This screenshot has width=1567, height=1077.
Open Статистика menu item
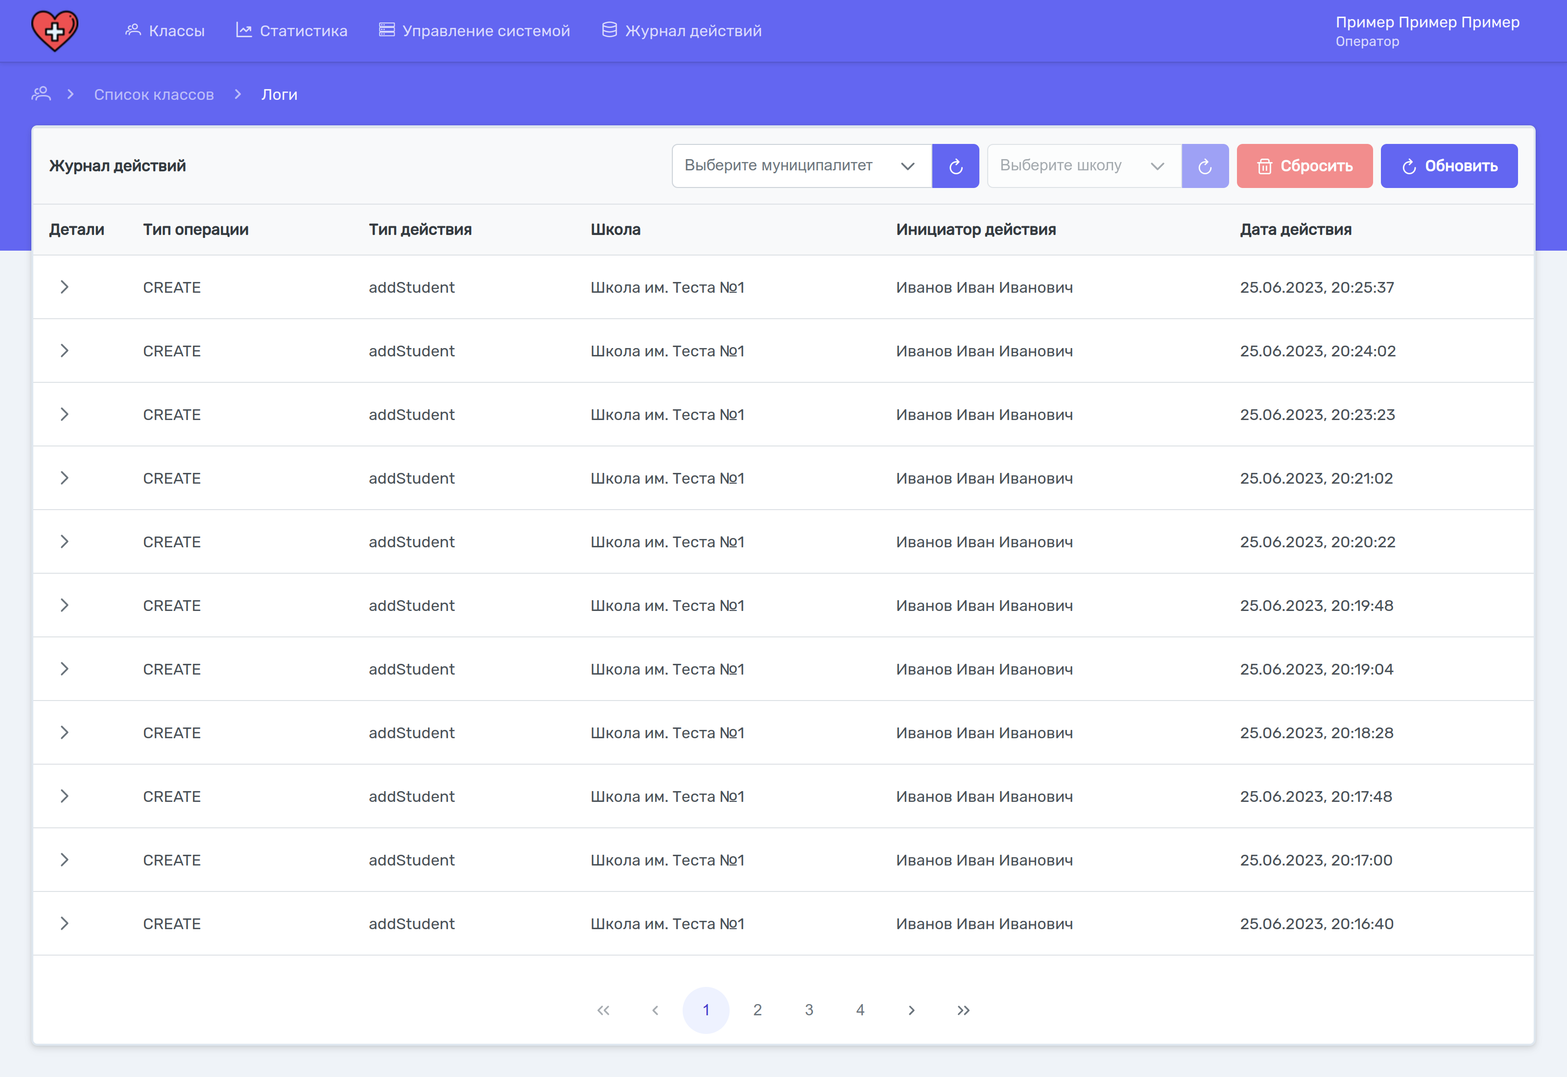(291, 30)
